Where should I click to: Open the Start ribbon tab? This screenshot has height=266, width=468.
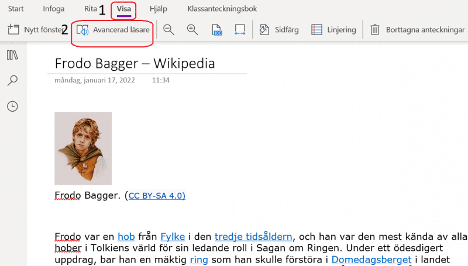click(16, 9)
